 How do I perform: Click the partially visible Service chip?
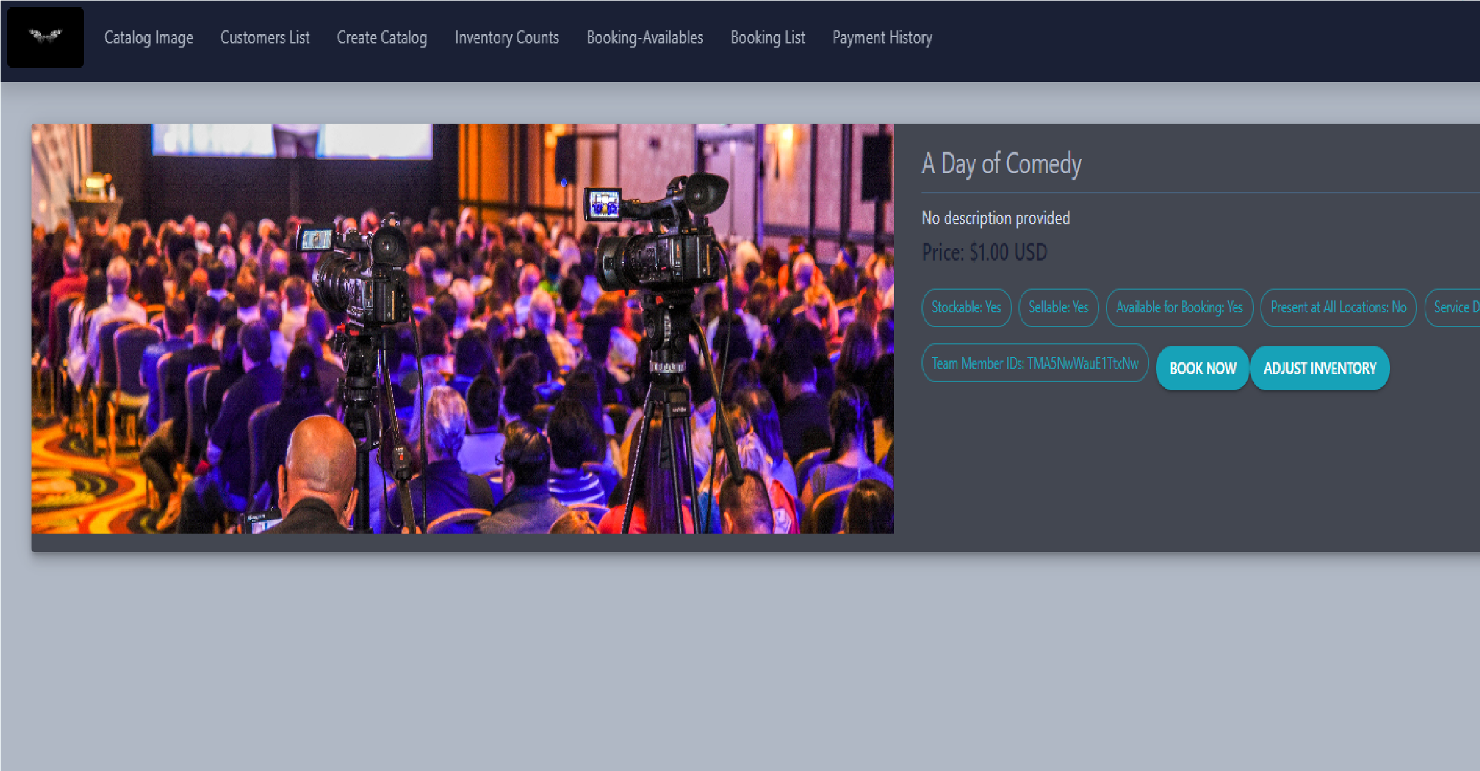click(1454, 308)
